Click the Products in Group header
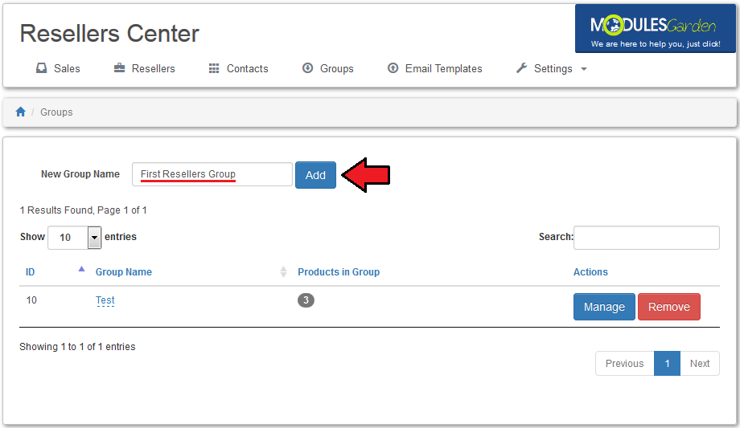Viewport: 740px width, 428px height. [x=339, y=272]
